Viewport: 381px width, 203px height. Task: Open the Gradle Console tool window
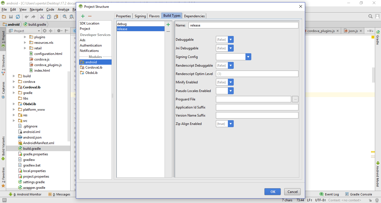click(359, 194)
